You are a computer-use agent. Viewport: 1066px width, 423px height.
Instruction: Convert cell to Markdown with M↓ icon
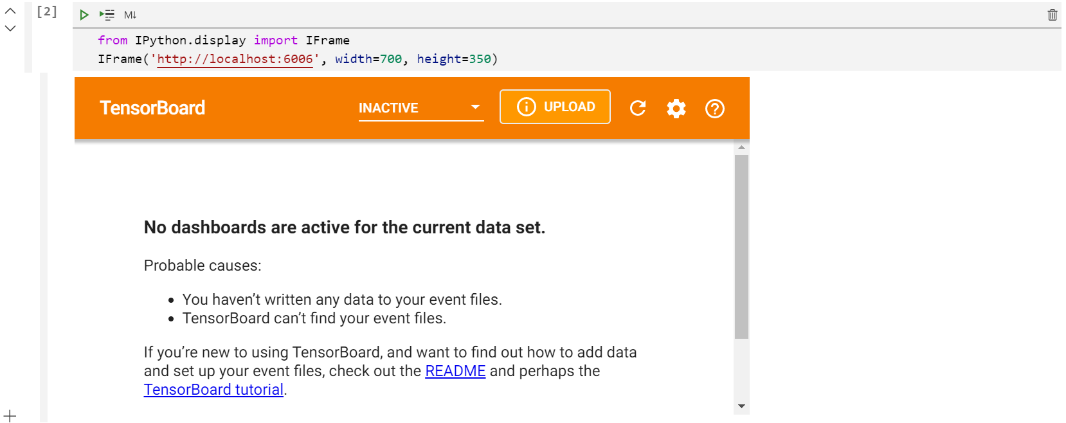click(130, 15)
